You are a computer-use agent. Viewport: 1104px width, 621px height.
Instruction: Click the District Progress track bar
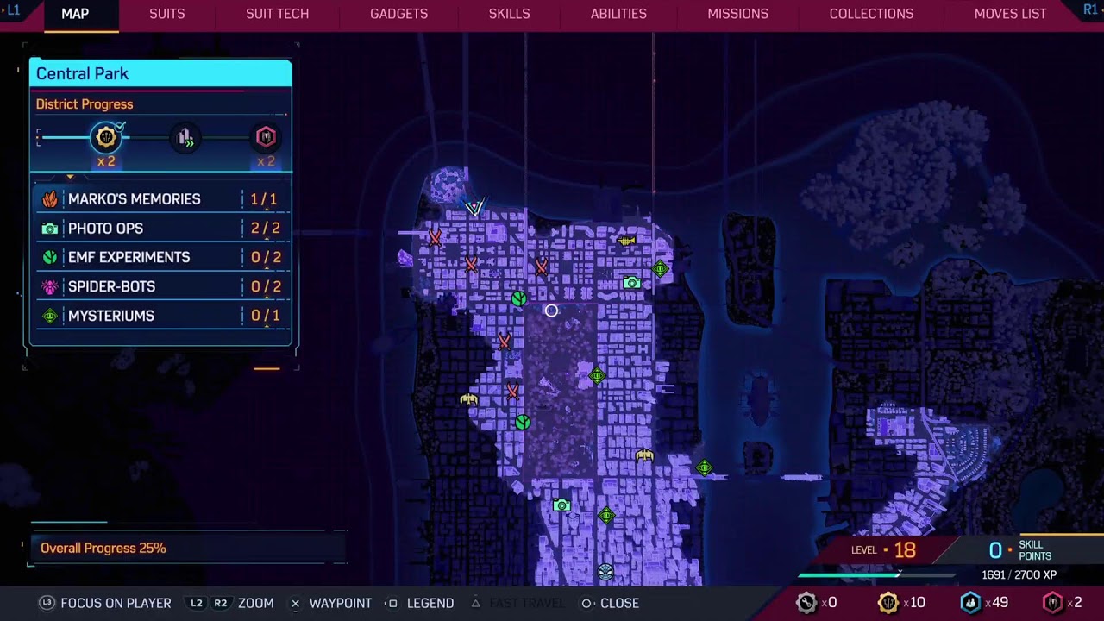pyautogui.click(x=160, y=137)
